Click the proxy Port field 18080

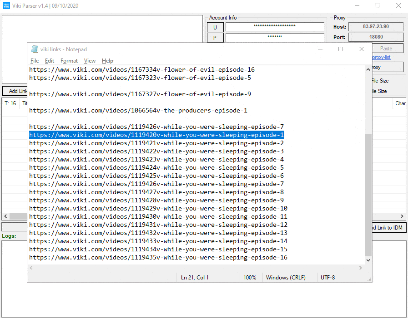click(x=376, y=37)
